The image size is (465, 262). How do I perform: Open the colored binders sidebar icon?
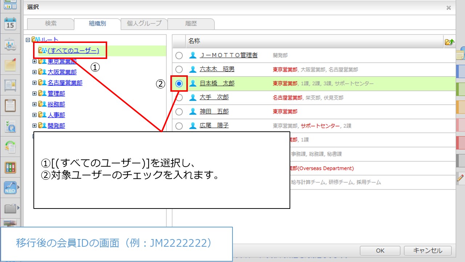pos(10,167)
